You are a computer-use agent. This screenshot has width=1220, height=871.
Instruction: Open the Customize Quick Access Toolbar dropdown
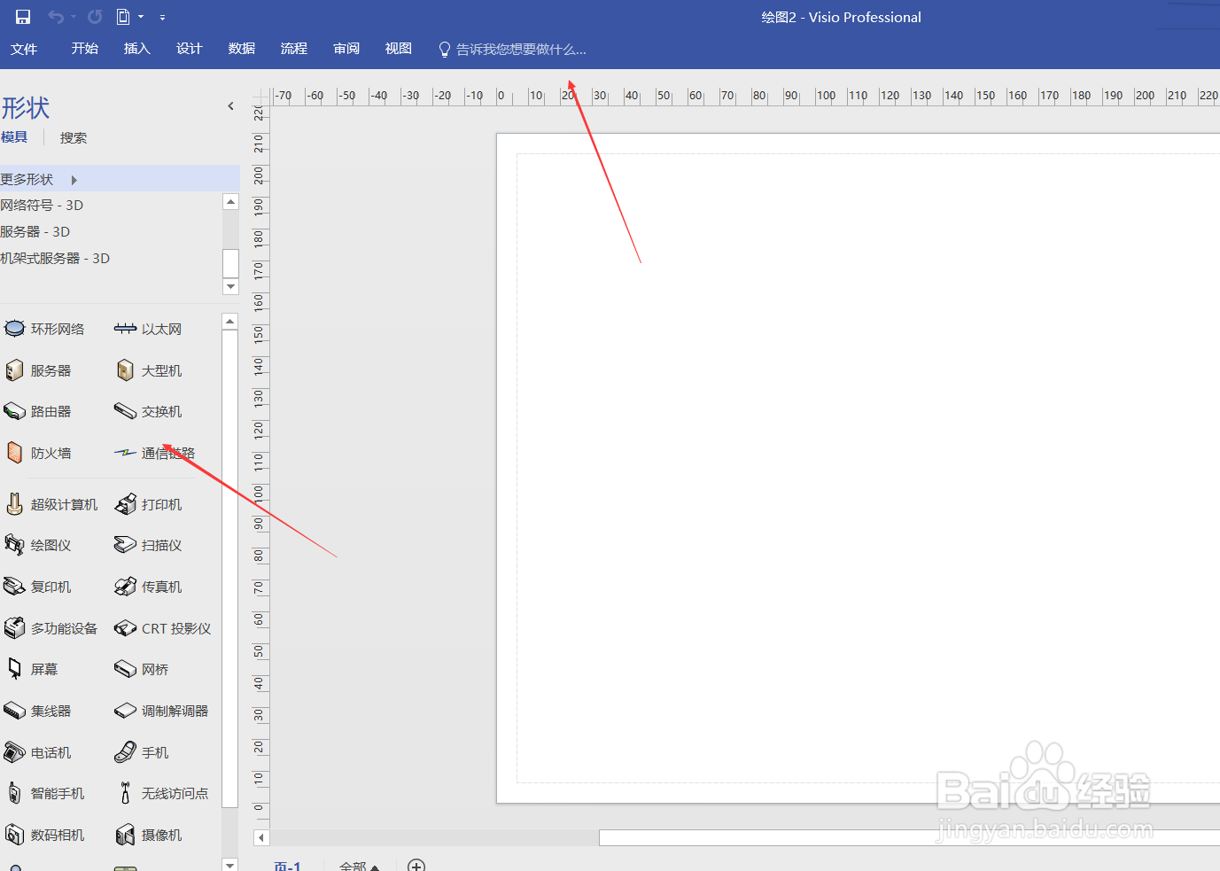click(x=162, y=17)
